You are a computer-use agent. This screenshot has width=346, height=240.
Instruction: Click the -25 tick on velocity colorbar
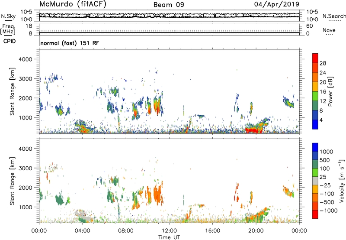click(x=325, y=185)
